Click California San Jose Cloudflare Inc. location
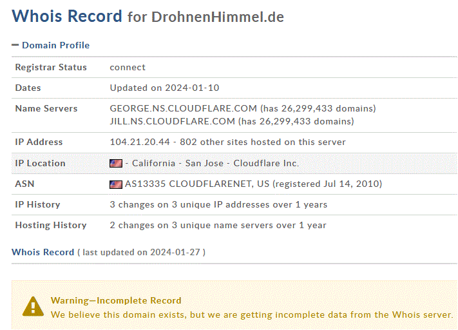The height and width of the screenshot is (330, 458). tap(215, 163)
